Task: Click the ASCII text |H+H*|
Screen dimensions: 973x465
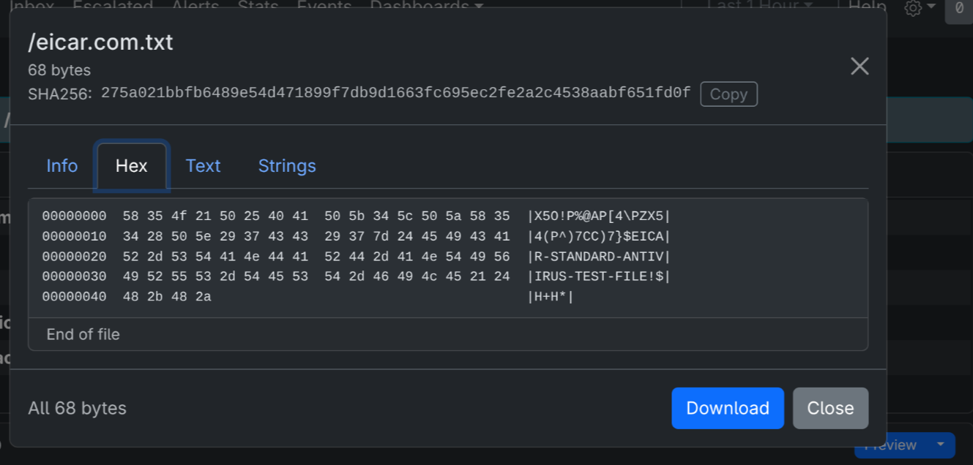Action: point(551,297)
